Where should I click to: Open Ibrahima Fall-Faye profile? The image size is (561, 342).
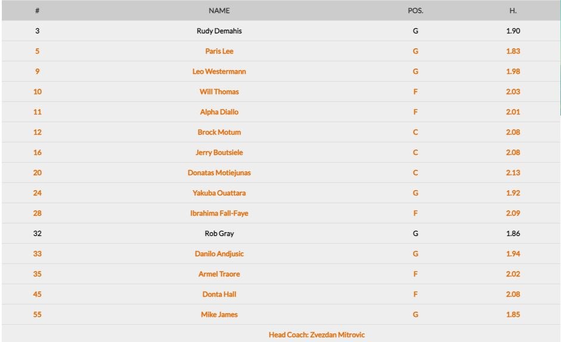coord(219,213)
